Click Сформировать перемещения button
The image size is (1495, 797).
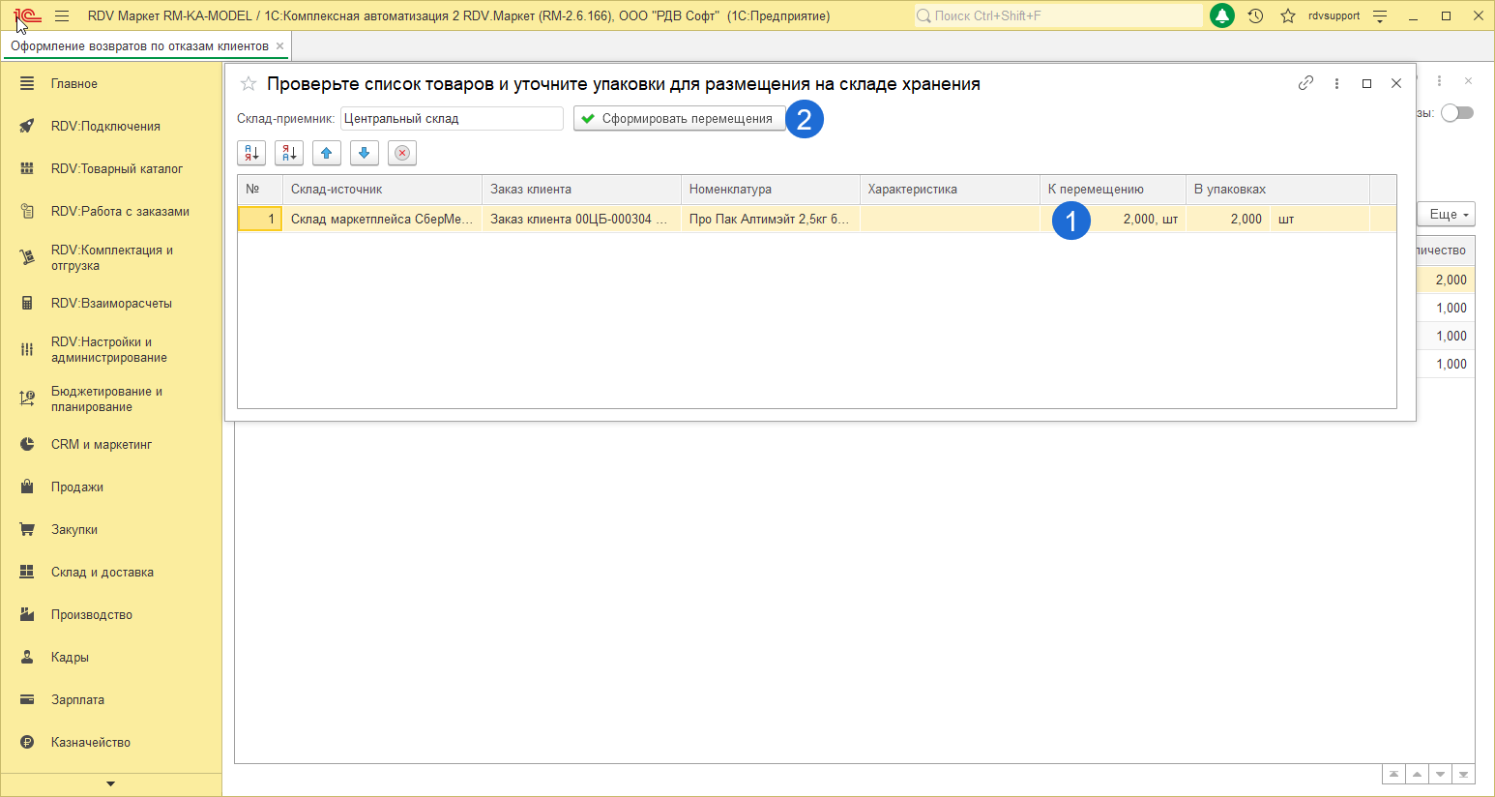coord(680,119)
